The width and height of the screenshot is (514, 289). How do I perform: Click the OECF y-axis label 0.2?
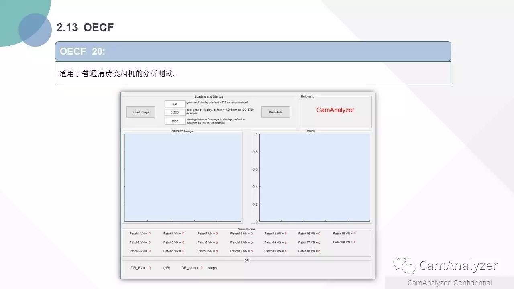255,204
